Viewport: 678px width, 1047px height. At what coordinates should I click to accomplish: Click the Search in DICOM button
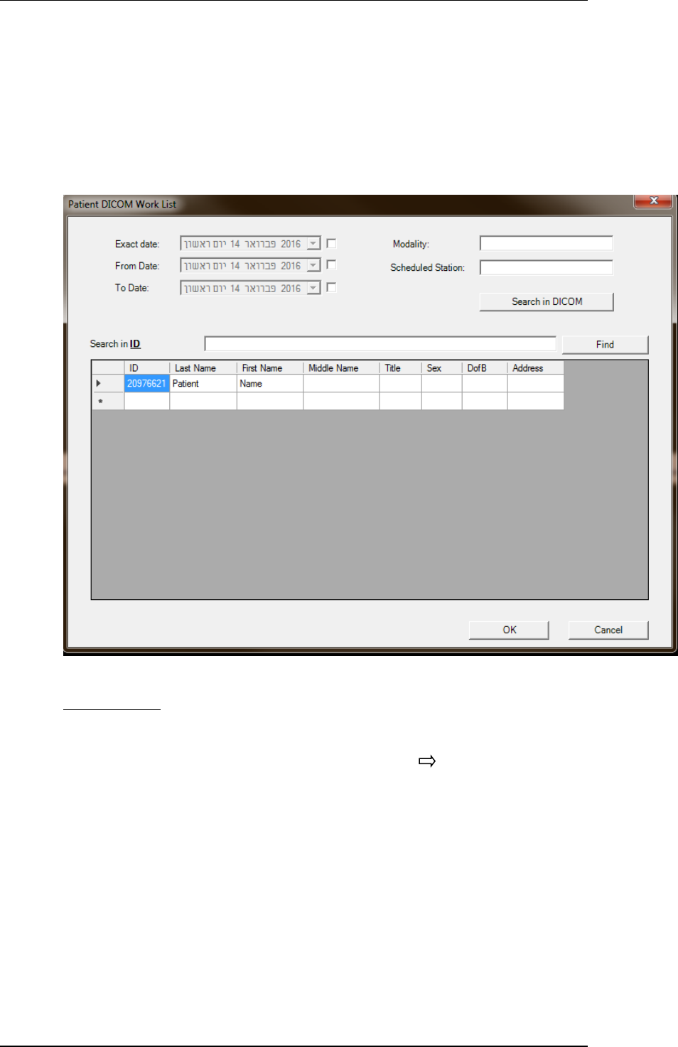tap(547, 301)
